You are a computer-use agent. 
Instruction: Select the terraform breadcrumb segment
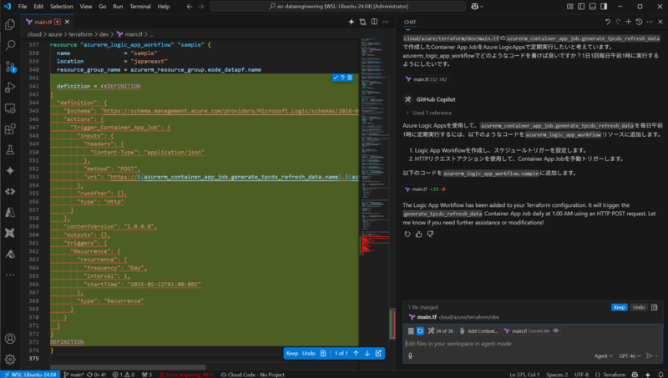80,34
